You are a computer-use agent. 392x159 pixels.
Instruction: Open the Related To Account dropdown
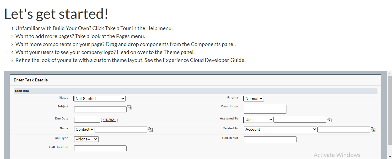pyautogui.click(x=281, y=130)
